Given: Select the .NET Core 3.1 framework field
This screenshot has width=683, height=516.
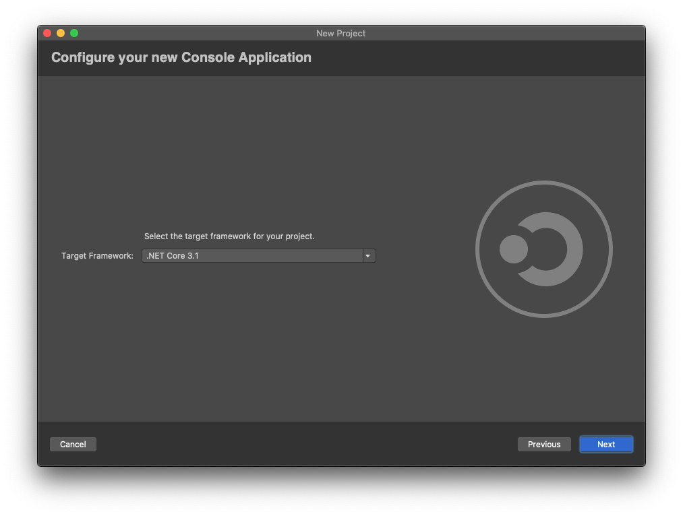Looking at the screenshot, I should pyautogui.click(x=258, y=256).
